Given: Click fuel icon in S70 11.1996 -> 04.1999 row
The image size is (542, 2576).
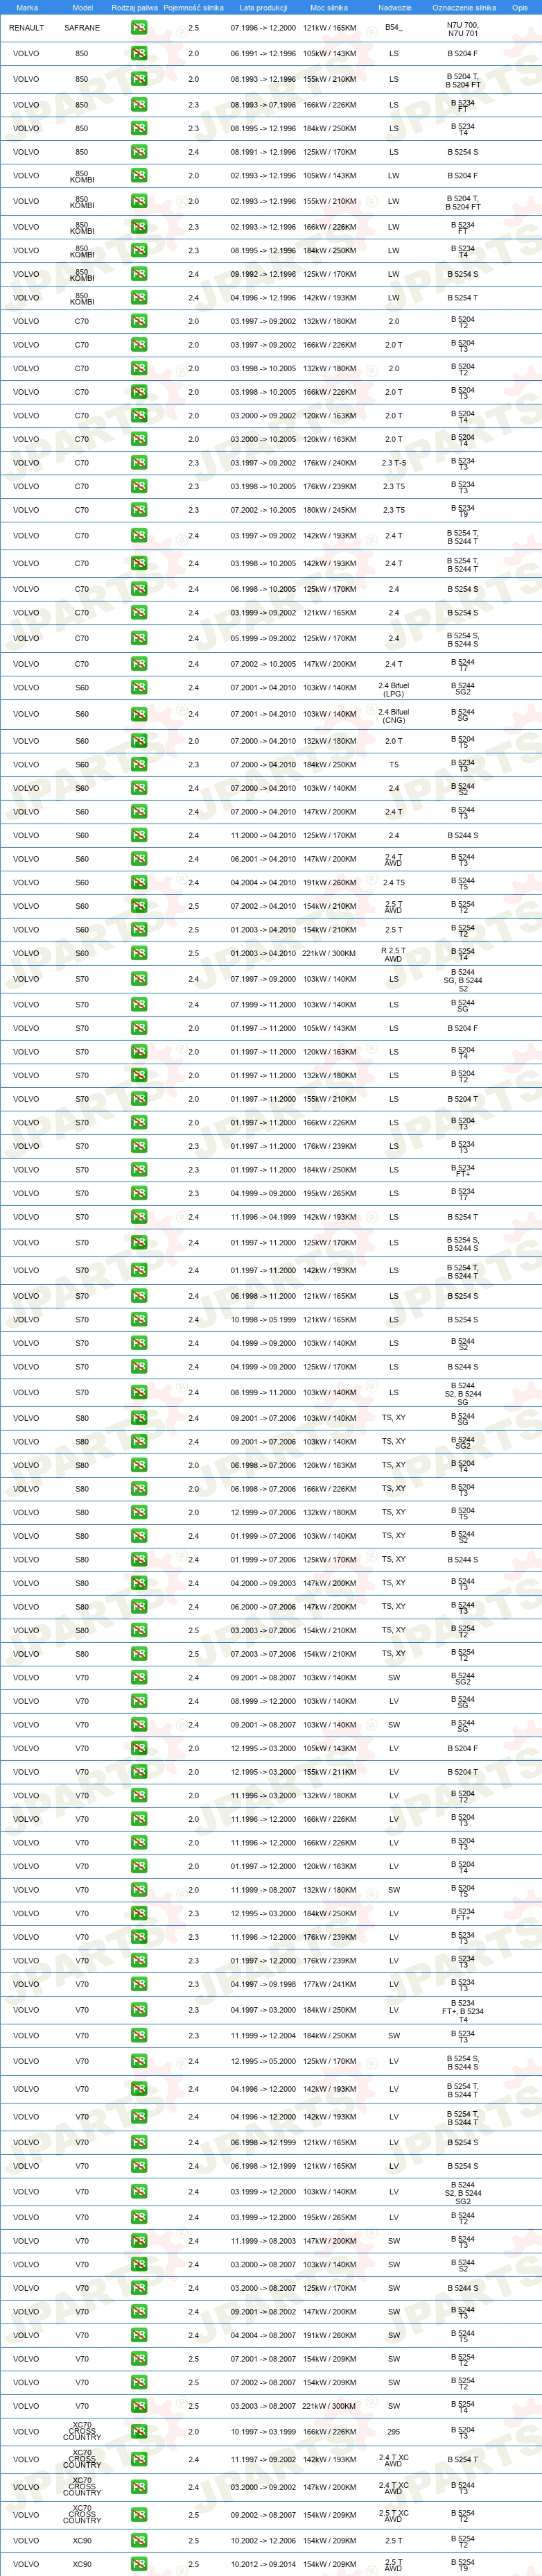Looking at the screenshot, I should pos(139,1217).
